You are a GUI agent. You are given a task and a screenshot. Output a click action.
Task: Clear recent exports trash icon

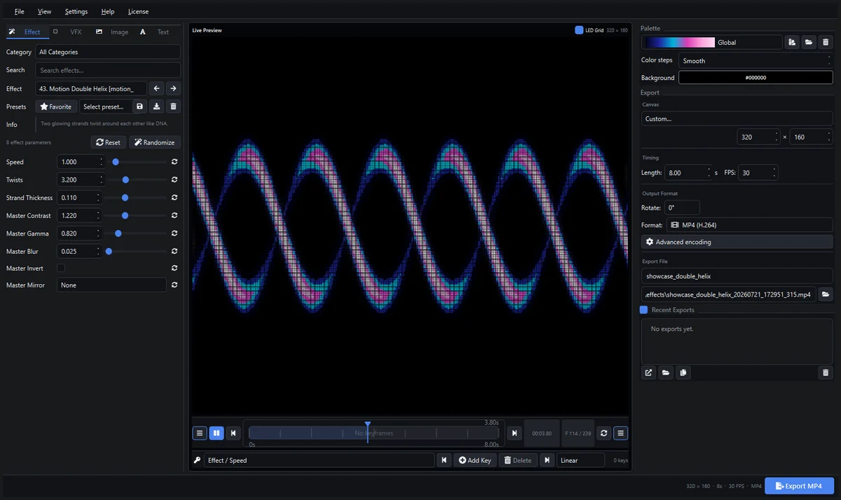826,373
